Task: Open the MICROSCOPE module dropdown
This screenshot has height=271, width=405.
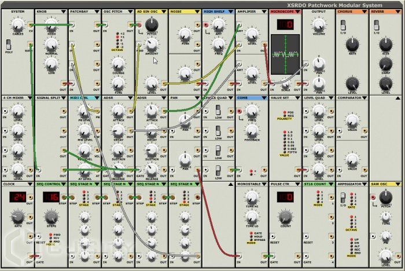Action: tap(297, 12)
